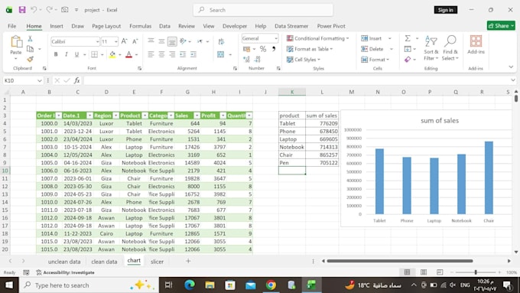Expand the Name Box dropdown arrow

(x=40, y=80)
